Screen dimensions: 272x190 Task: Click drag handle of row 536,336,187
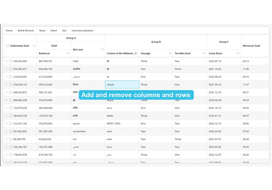coord(6,147)
